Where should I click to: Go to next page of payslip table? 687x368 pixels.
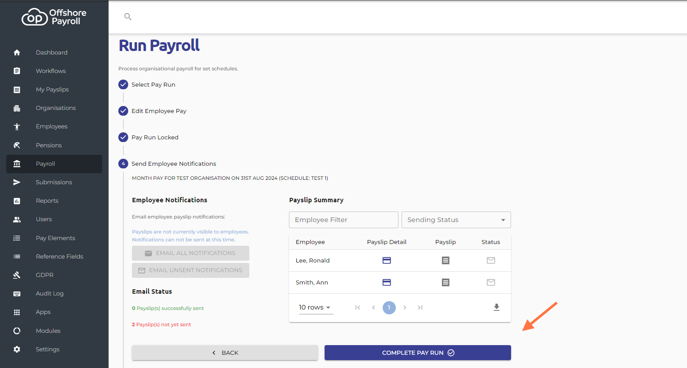tap(405, 307)
